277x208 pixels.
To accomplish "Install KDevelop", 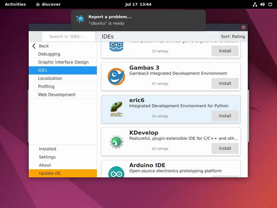I will (x=225, y=148).
